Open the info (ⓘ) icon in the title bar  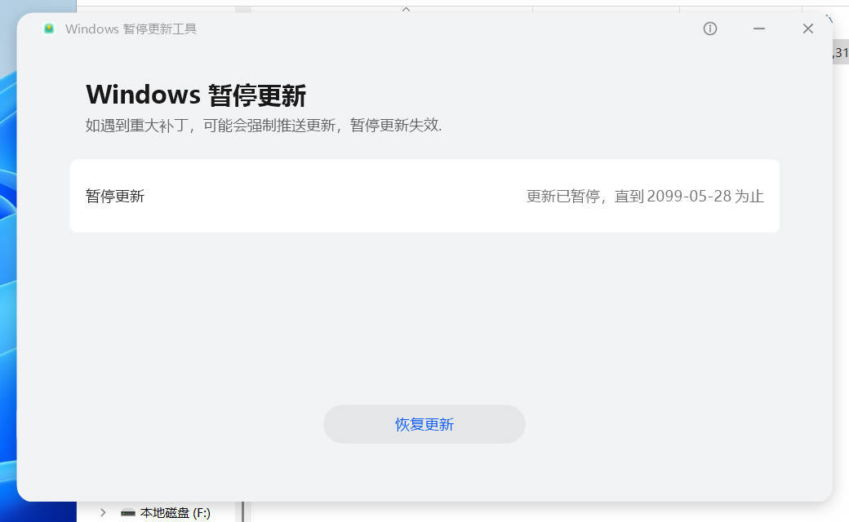(709, 29)
